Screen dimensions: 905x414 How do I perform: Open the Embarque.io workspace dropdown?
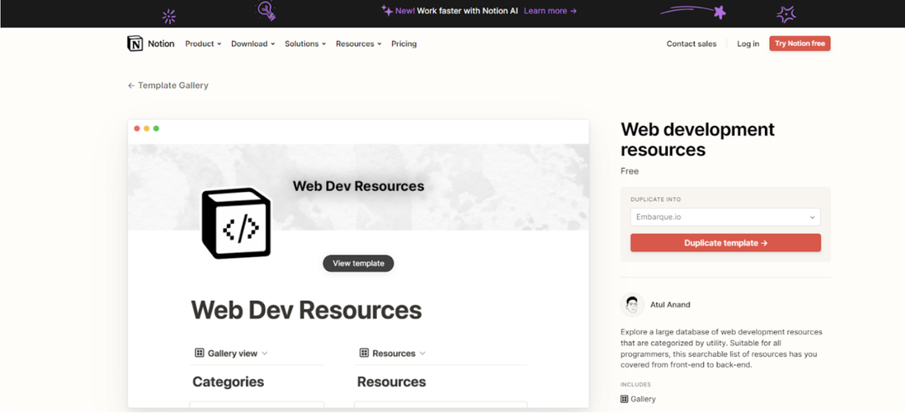pyautogui.click(x=726, y=217)
